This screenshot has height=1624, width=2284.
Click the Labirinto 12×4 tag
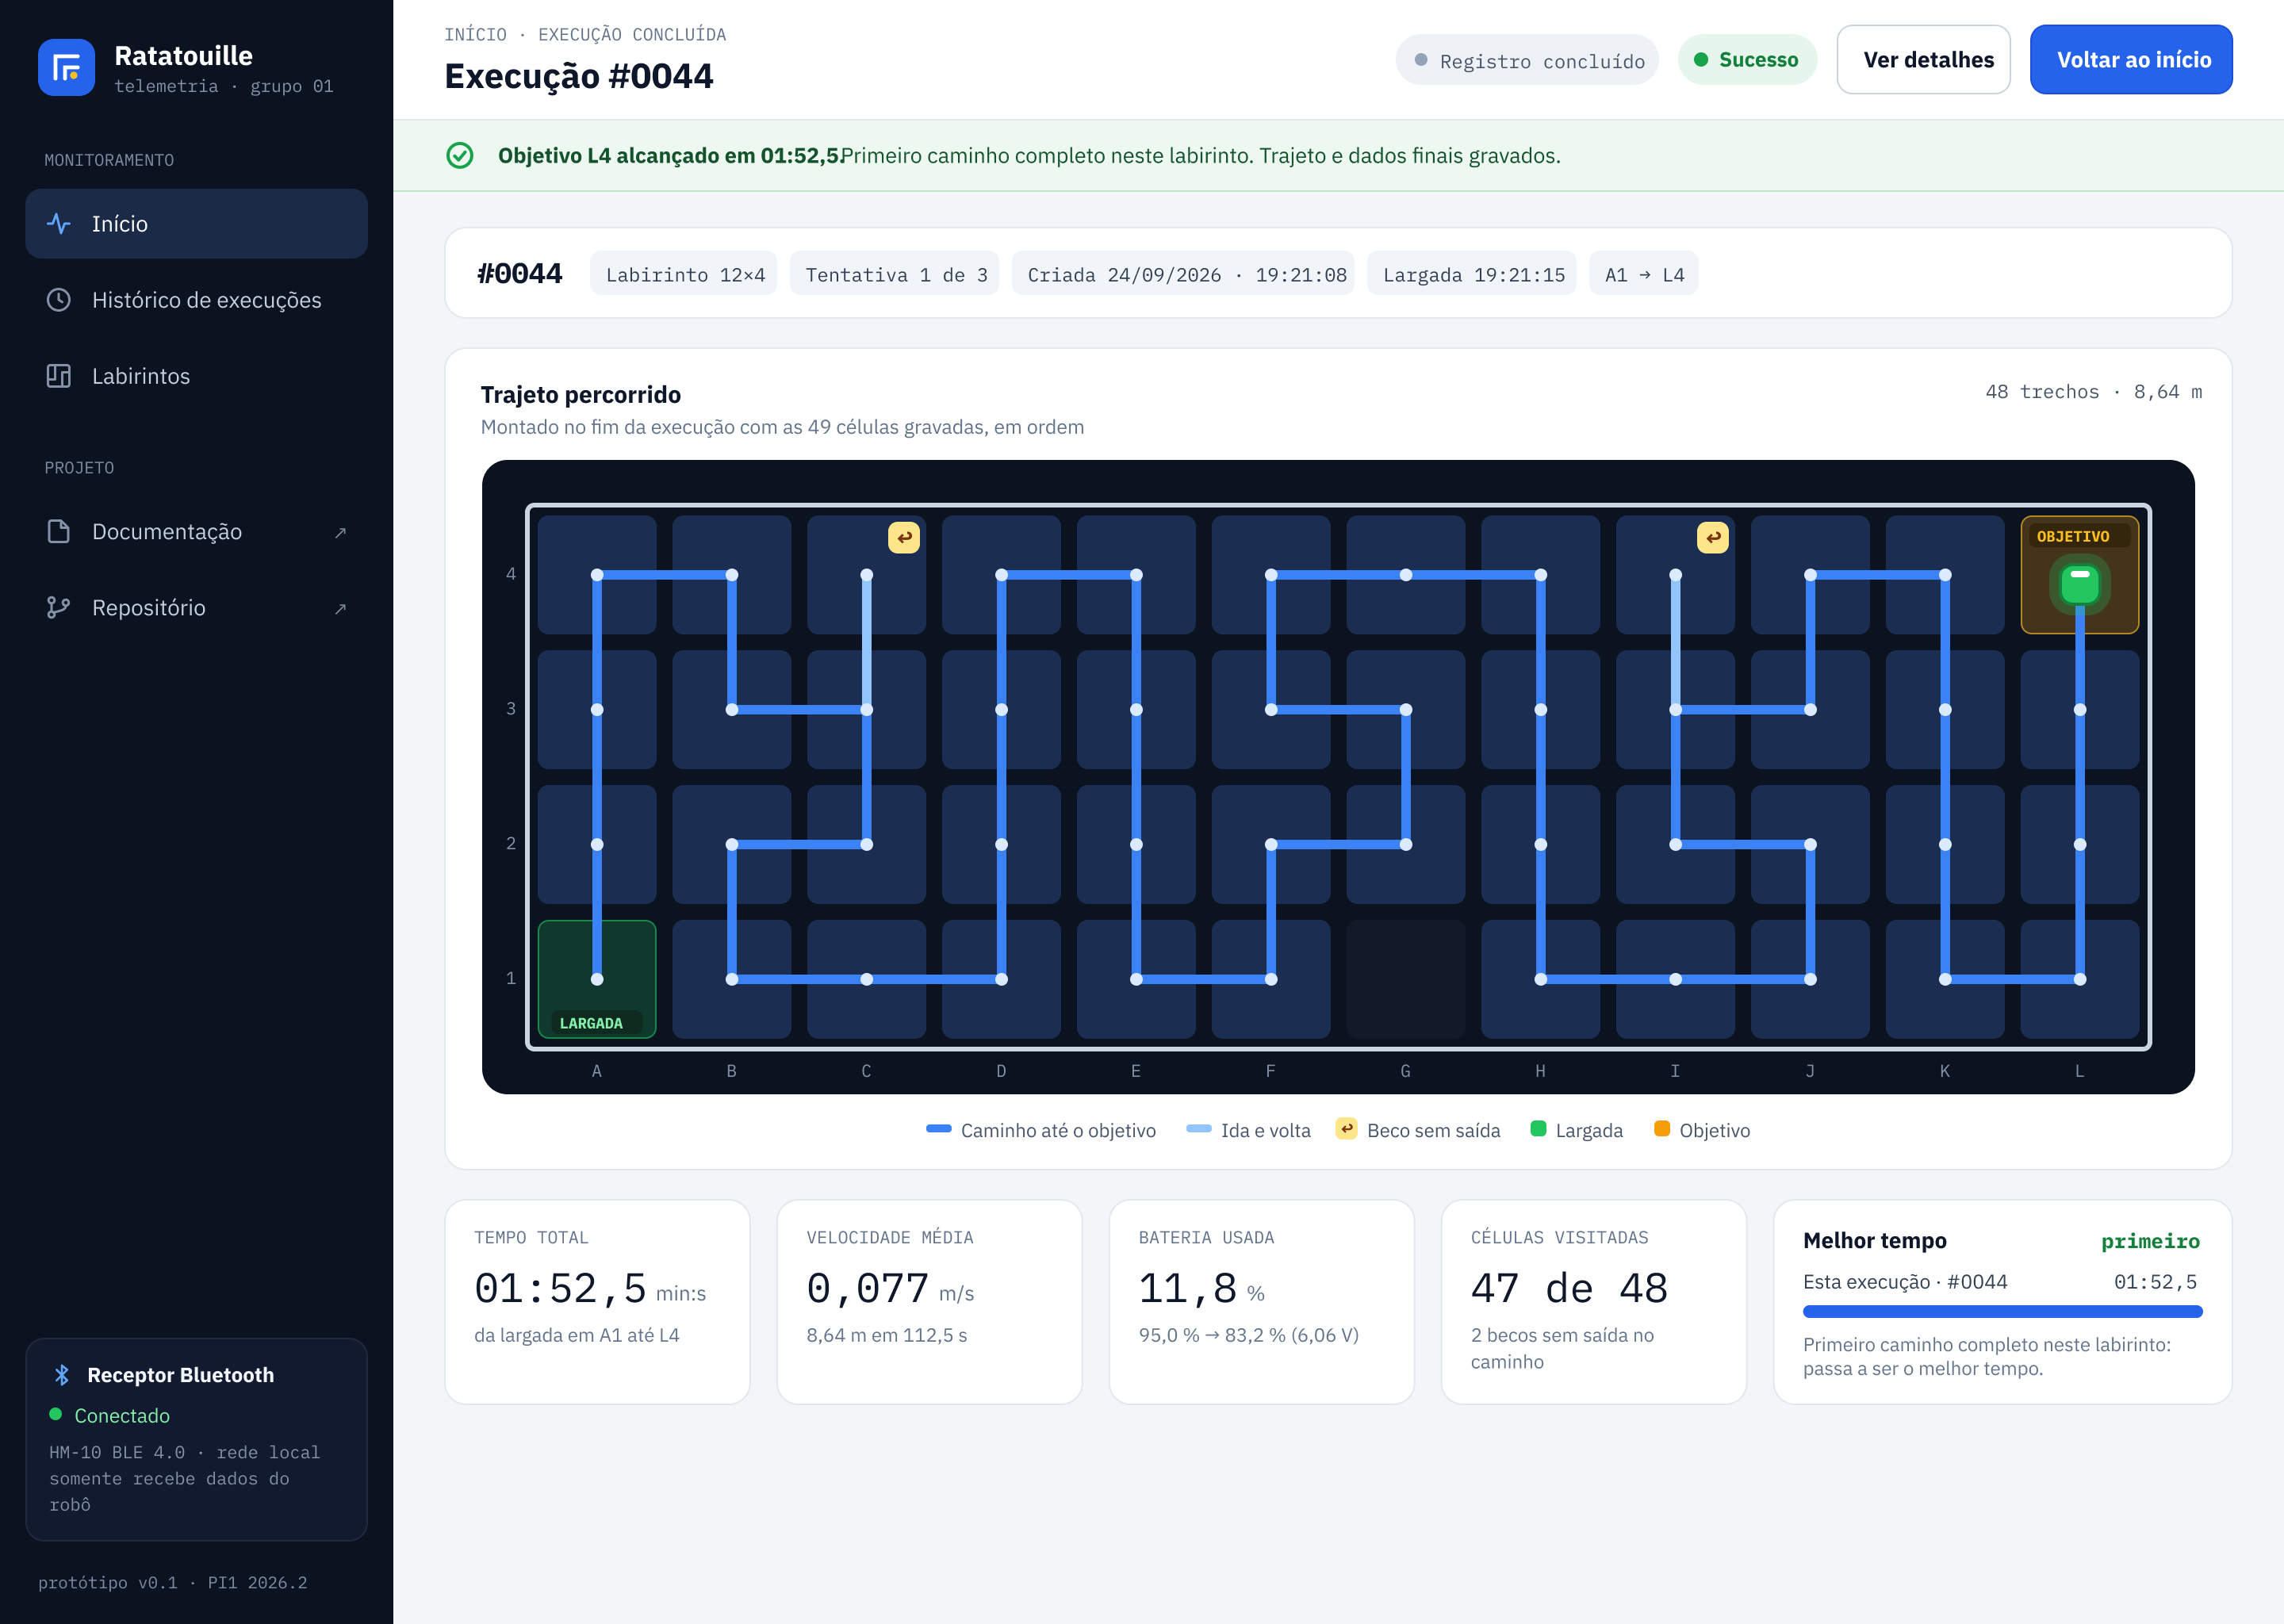coord(684,274)
